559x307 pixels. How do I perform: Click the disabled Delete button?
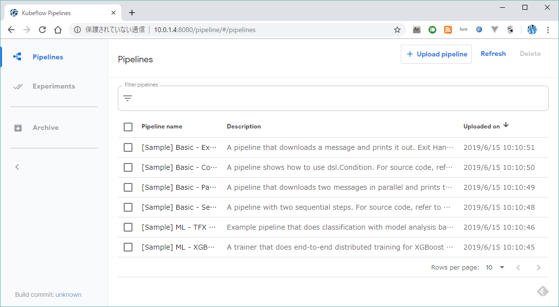click(530, 54)
